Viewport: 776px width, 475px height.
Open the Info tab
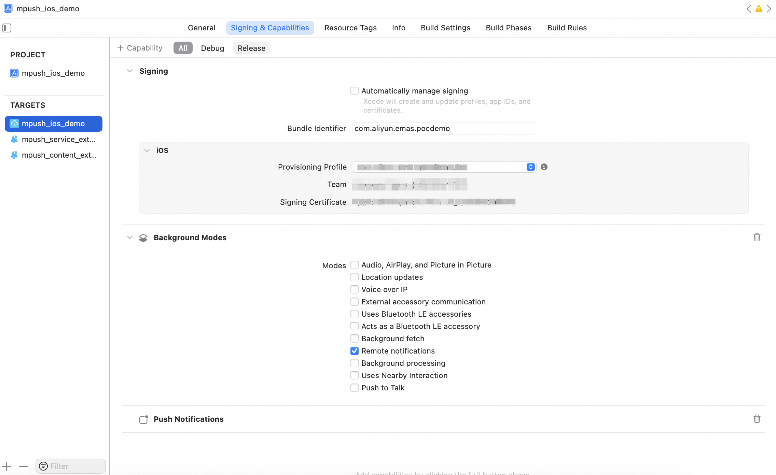click(399, 28)
